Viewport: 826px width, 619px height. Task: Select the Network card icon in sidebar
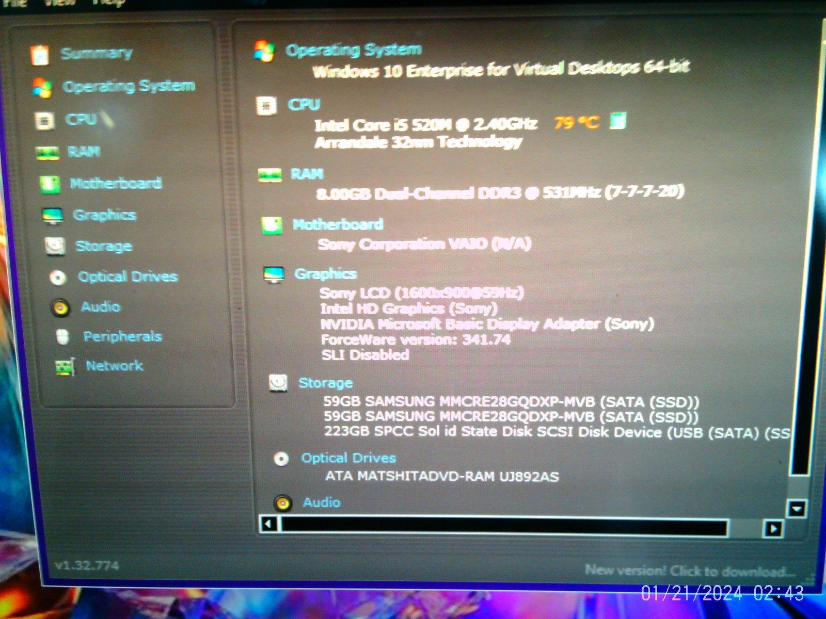[65, 367]
